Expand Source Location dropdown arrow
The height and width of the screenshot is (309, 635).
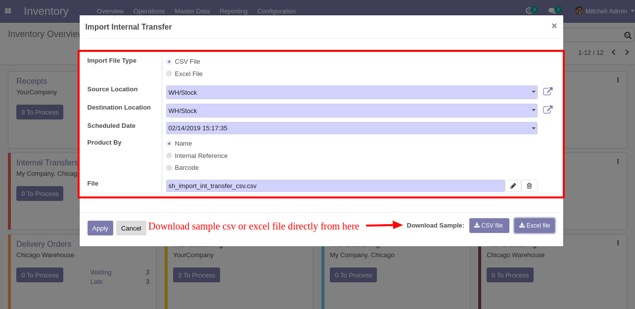pos(534,92)
